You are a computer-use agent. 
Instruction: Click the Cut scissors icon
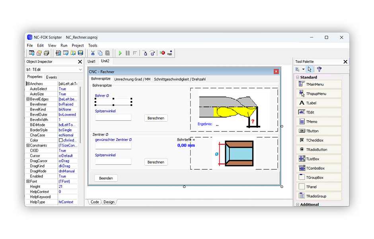[93, 53]
